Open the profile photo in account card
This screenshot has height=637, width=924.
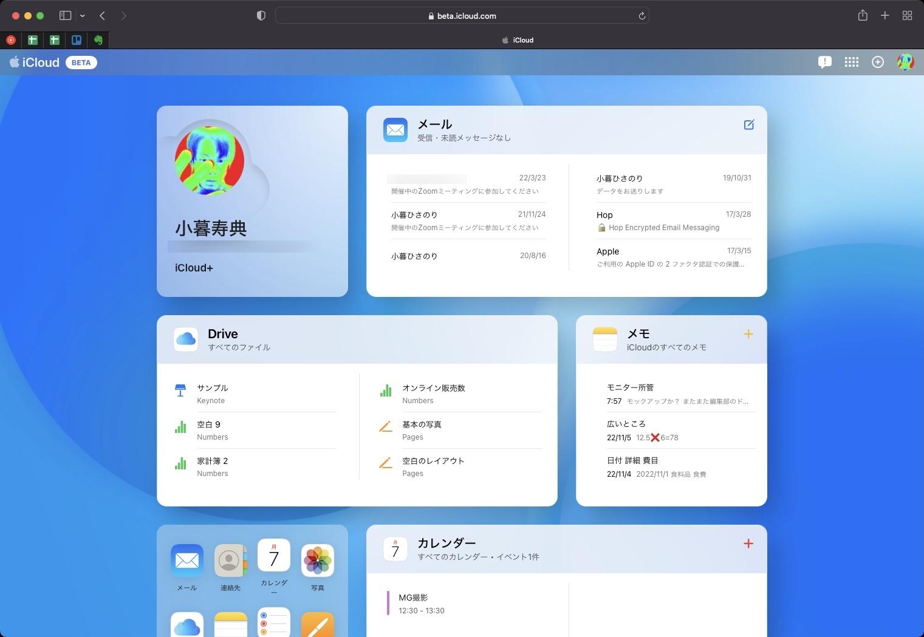210,161
